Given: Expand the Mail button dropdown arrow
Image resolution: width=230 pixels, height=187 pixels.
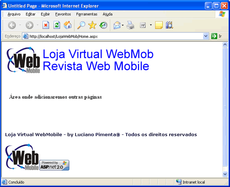Looking at the screenshot, I should coord(123,25).
